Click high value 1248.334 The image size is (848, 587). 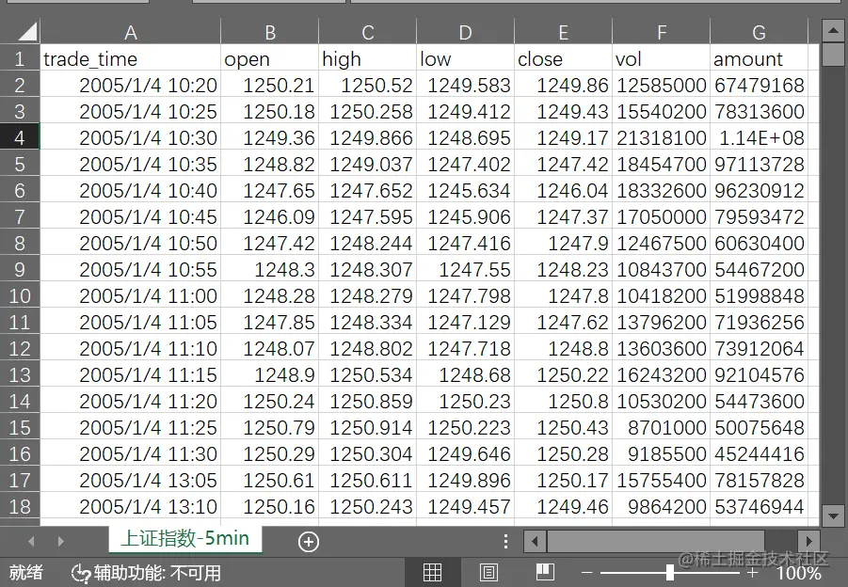click(368, 322)
